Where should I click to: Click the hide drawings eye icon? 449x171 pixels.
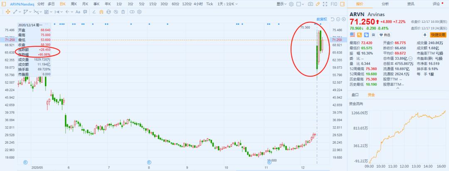click(109, 12)
